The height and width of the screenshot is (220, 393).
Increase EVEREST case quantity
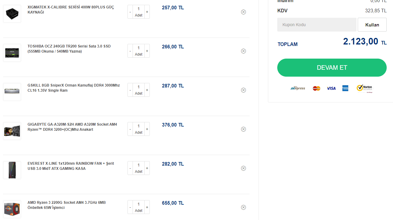(147, 168)
